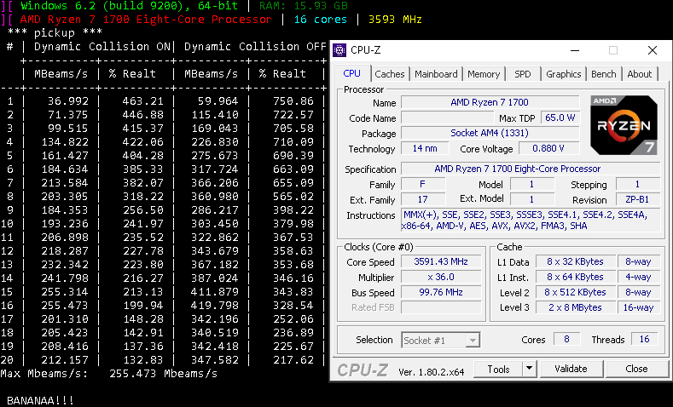Viewport: 673px width, 407px height.
Task: Click 565.02 in console row 8
Action: coord(293,197)
